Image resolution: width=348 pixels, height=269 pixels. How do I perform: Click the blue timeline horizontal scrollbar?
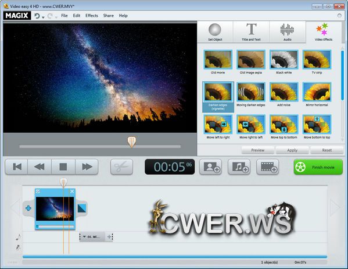pyautogui.click(x=175, y=257)
